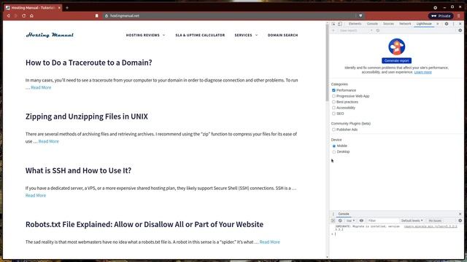
Task: Bookmark this page using the bookmark icon
Action: click(97, 16)
